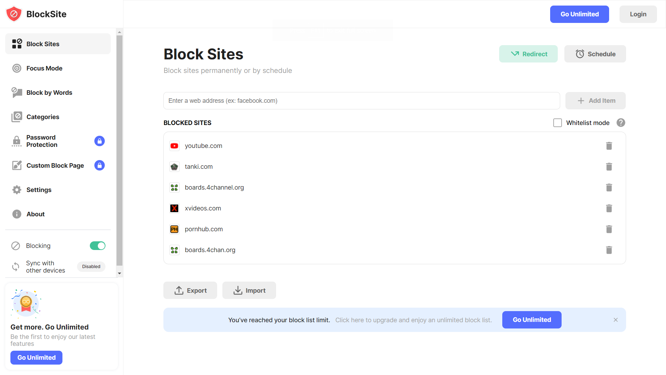Image resolution: width=666 pixels, height=375 pixels.
Task: Click the Whitelist mode help question icon
Action: point(621,123)
